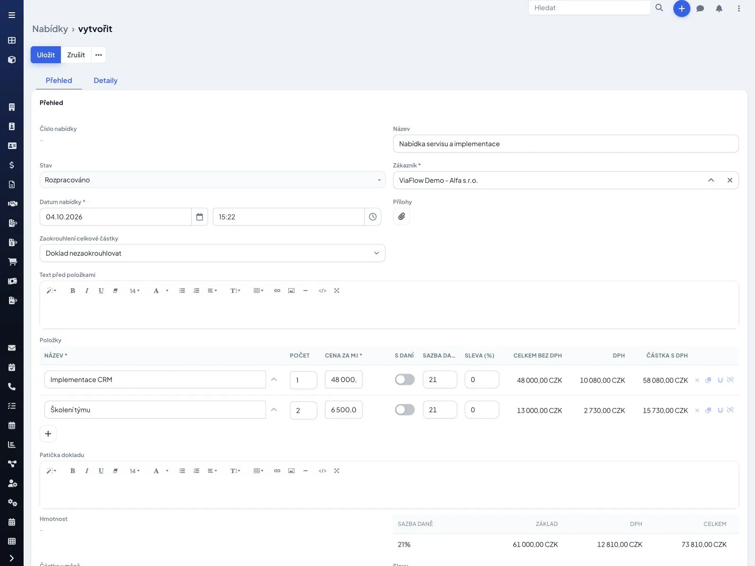
Task: Insert link in the Text před položkami editor
Action: 277,291
